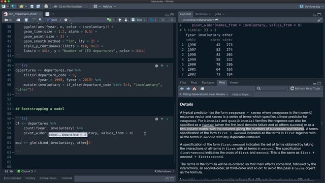The height and width of the screenshot is (183, 325).
Task: Open the Chunk 5 navigator in status bar
Action: 27,171
